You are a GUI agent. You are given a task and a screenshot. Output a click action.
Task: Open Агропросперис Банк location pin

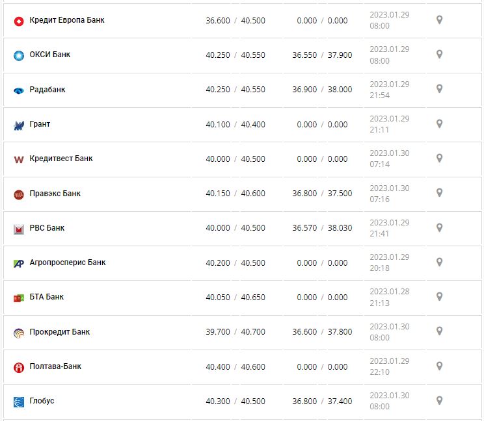tap(439, 262)
